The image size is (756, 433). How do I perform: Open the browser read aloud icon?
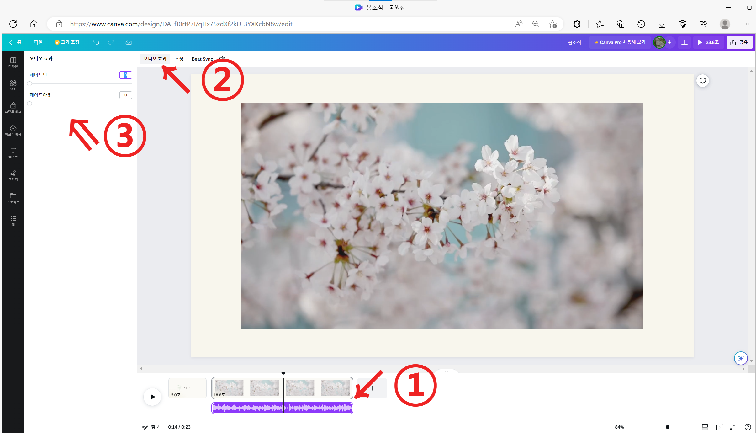(x=519, y=24)
